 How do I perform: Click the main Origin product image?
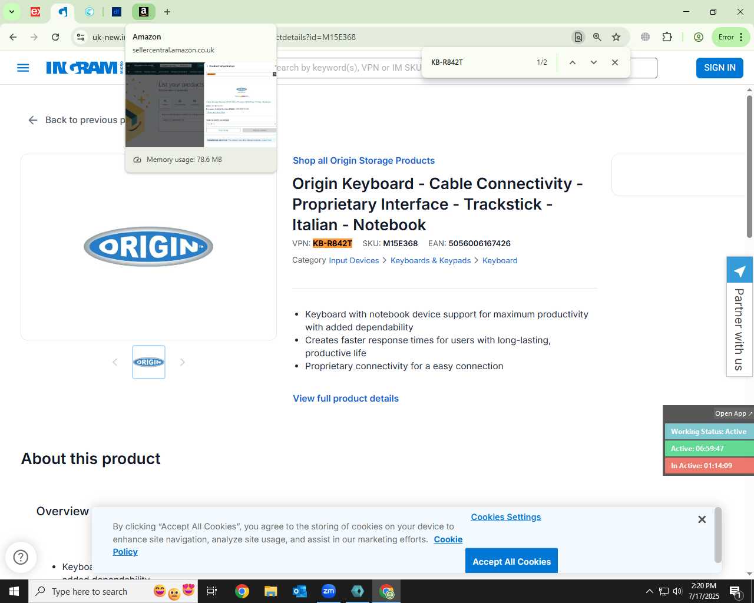pyautogui.click(x=148, y=247)
